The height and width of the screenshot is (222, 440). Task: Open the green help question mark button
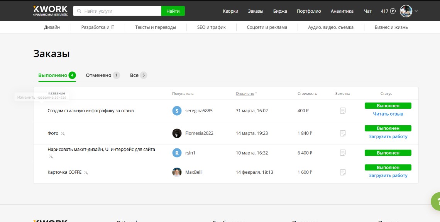(x=436, y=201)
